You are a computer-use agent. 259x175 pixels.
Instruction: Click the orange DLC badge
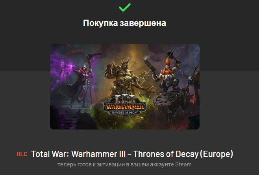pyautogui.click(x=22, y=154)
